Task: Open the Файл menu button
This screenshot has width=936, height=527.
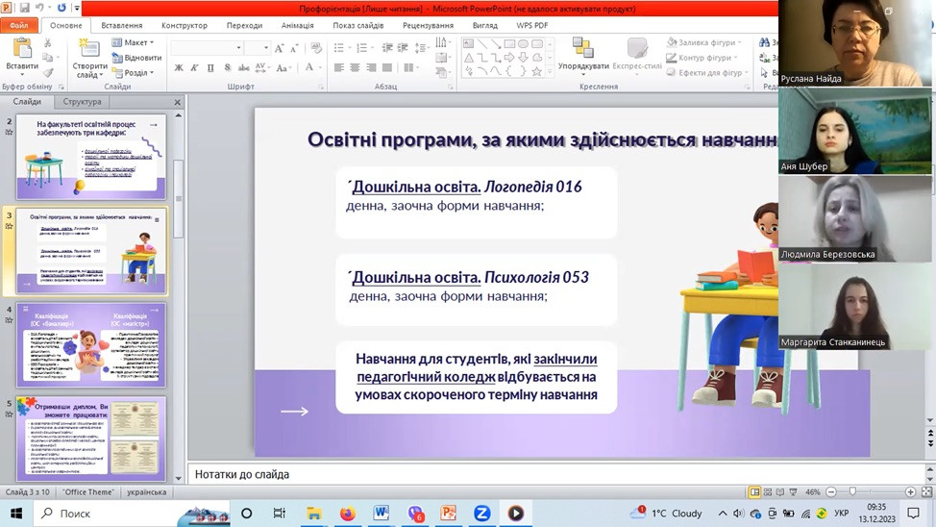Action: coord(18,25)
